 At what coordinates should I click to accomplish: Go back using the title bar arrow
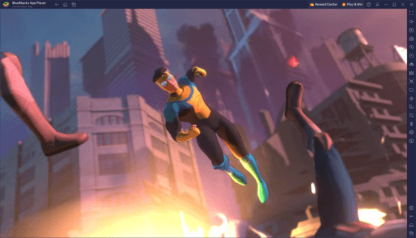[57, 5]
